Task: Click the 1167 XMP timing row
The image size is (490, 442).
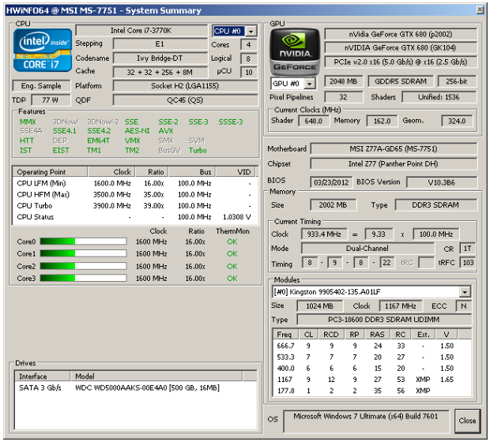Action: coord(372,380)
